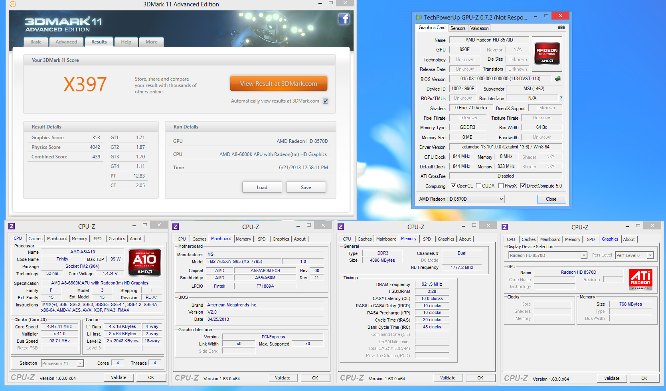Click the CPU-Z icon of the Mainboard window

coord(176,227)
